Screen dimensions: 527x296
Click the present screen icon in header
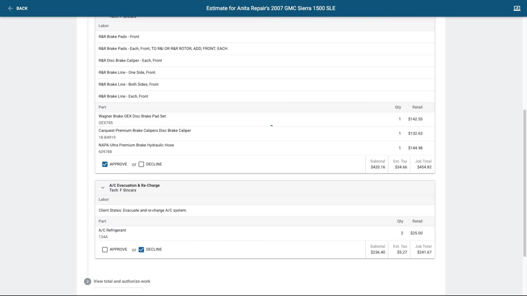(517, 8)
